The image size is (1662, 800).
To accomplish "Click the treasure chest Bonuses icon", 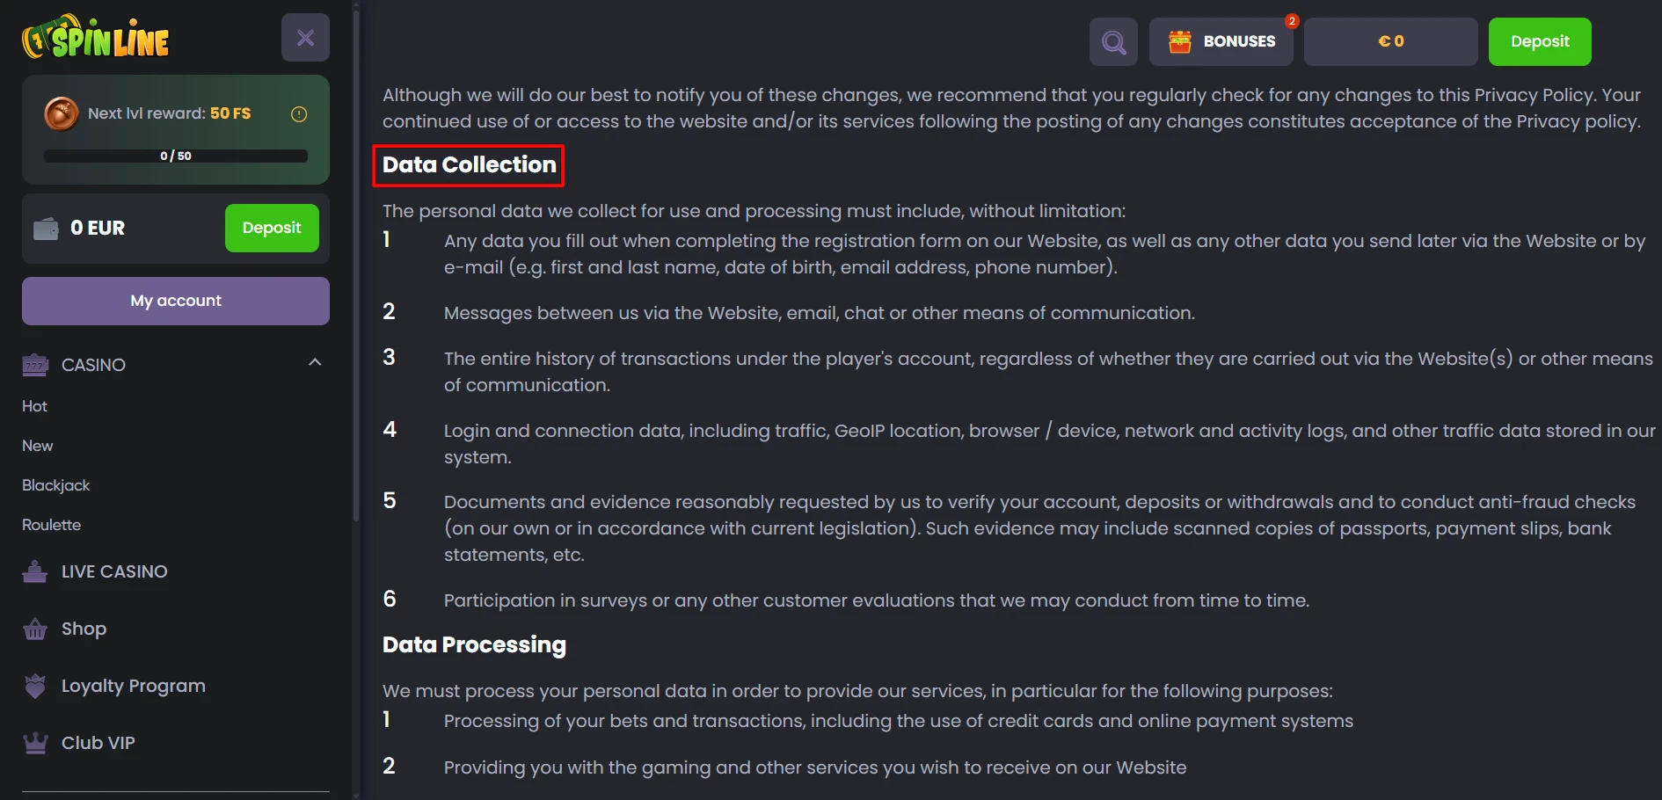I will (1180, 41).
